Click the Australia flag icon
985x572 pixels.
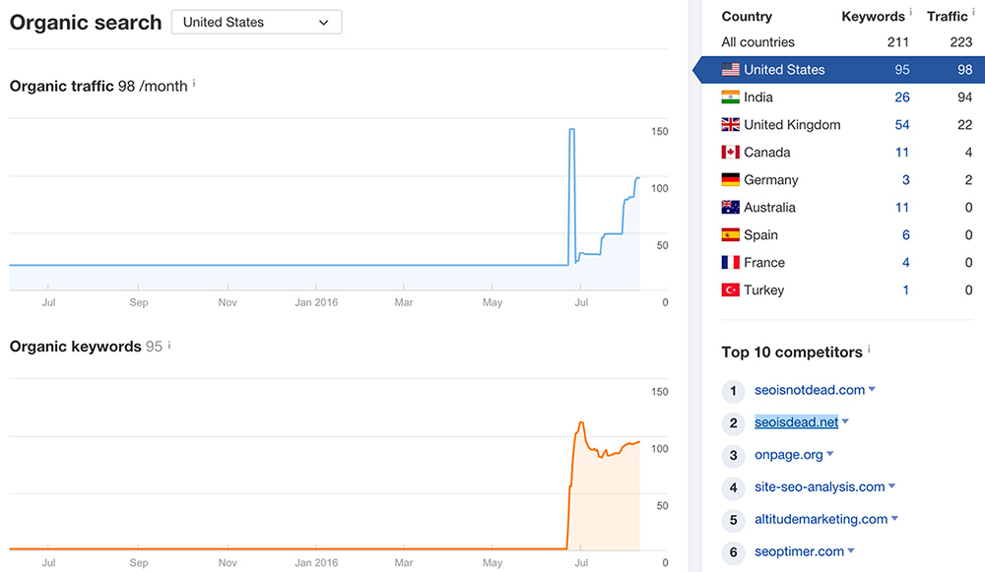click(731, 207)
